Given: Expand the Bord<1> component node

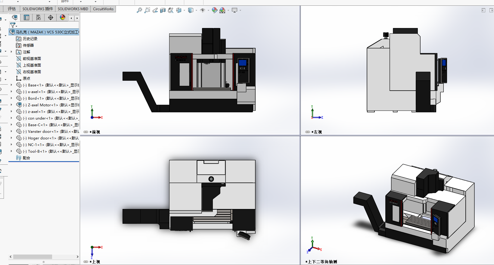Looking at the screenshot, I should click(11, 98).
